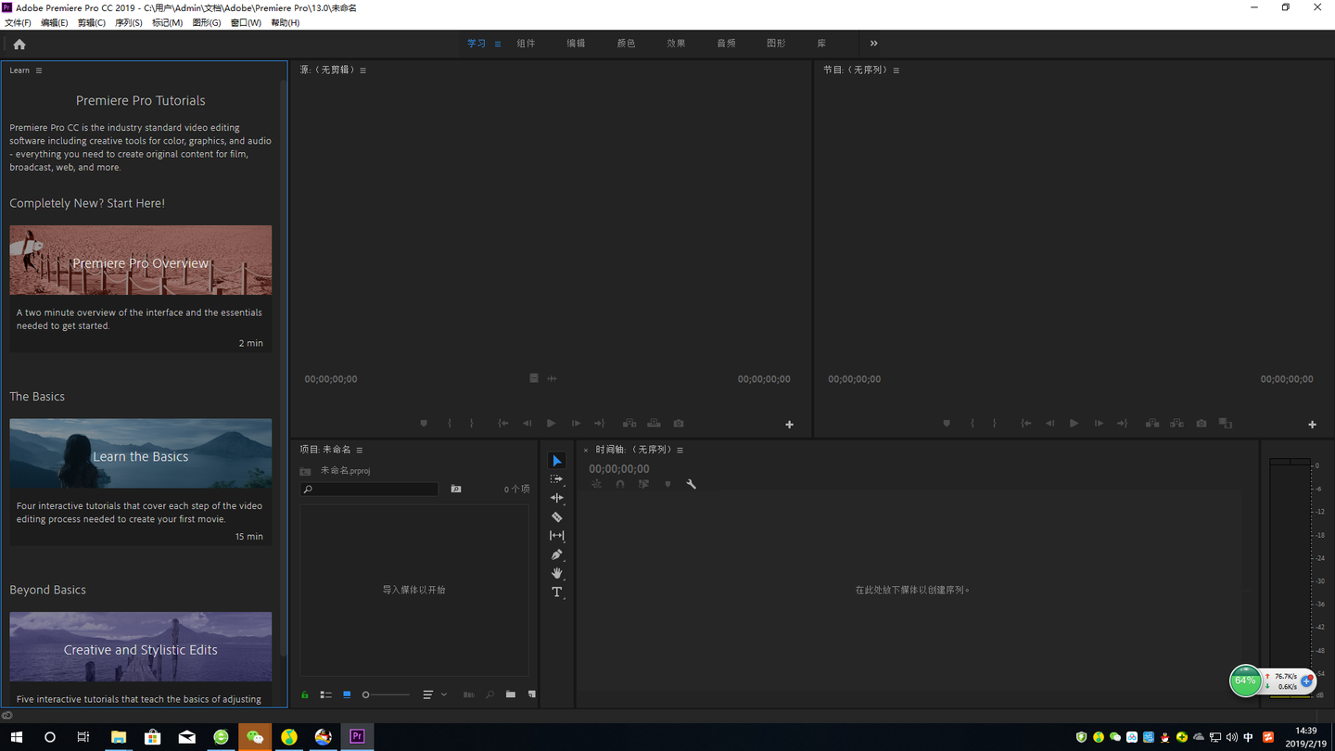
Task: Open the Learn the Basics tutorial
Action: (141, 482)
